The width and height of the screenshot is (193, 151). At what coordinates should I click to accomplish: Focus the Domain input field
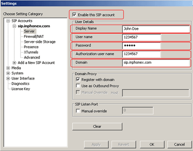point(156,63)
